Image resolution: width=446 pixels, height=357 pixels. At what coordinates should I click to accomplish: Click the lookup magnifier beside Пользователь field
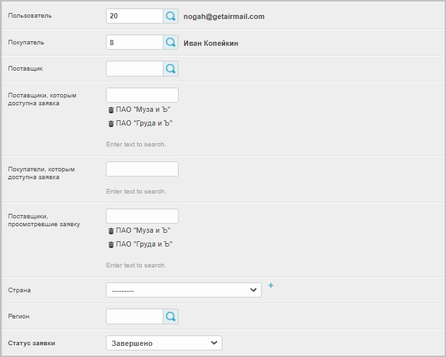click(171, 16)
